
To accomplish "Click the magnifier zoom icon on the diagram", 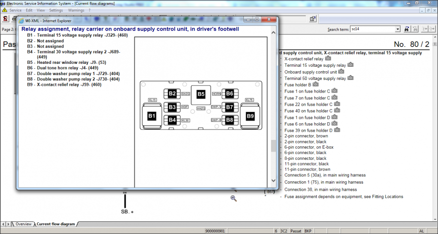I will coord(234,198).
